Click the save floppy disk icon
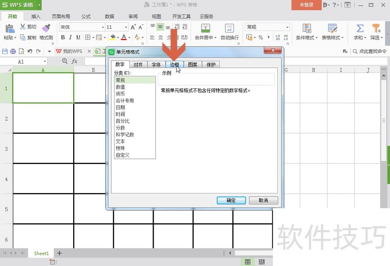Image resolution: width=390 pixels, height=266 pixels. (x=5, y=52)
